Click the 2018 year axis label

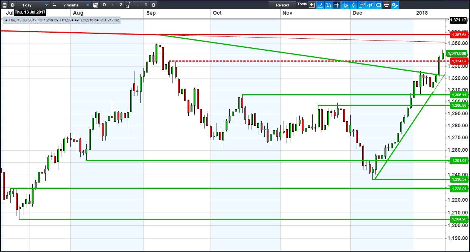tap(422, 13)
